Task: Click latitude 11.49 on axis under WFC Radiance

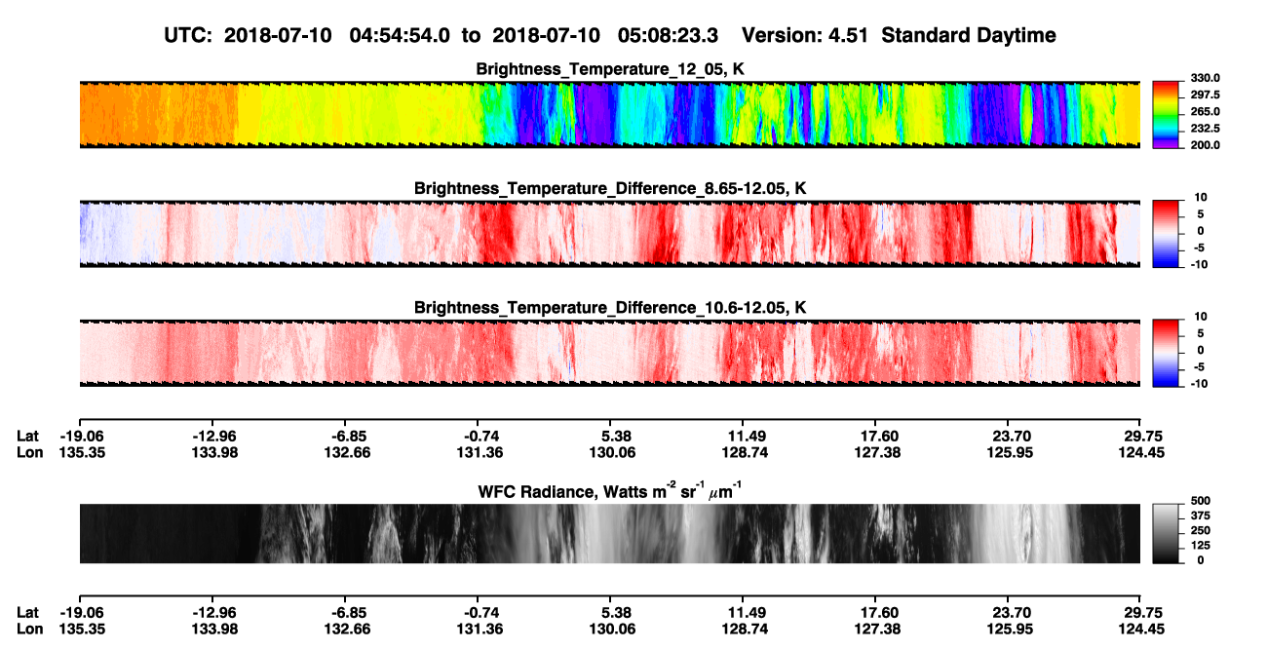Action: point(745,613)
